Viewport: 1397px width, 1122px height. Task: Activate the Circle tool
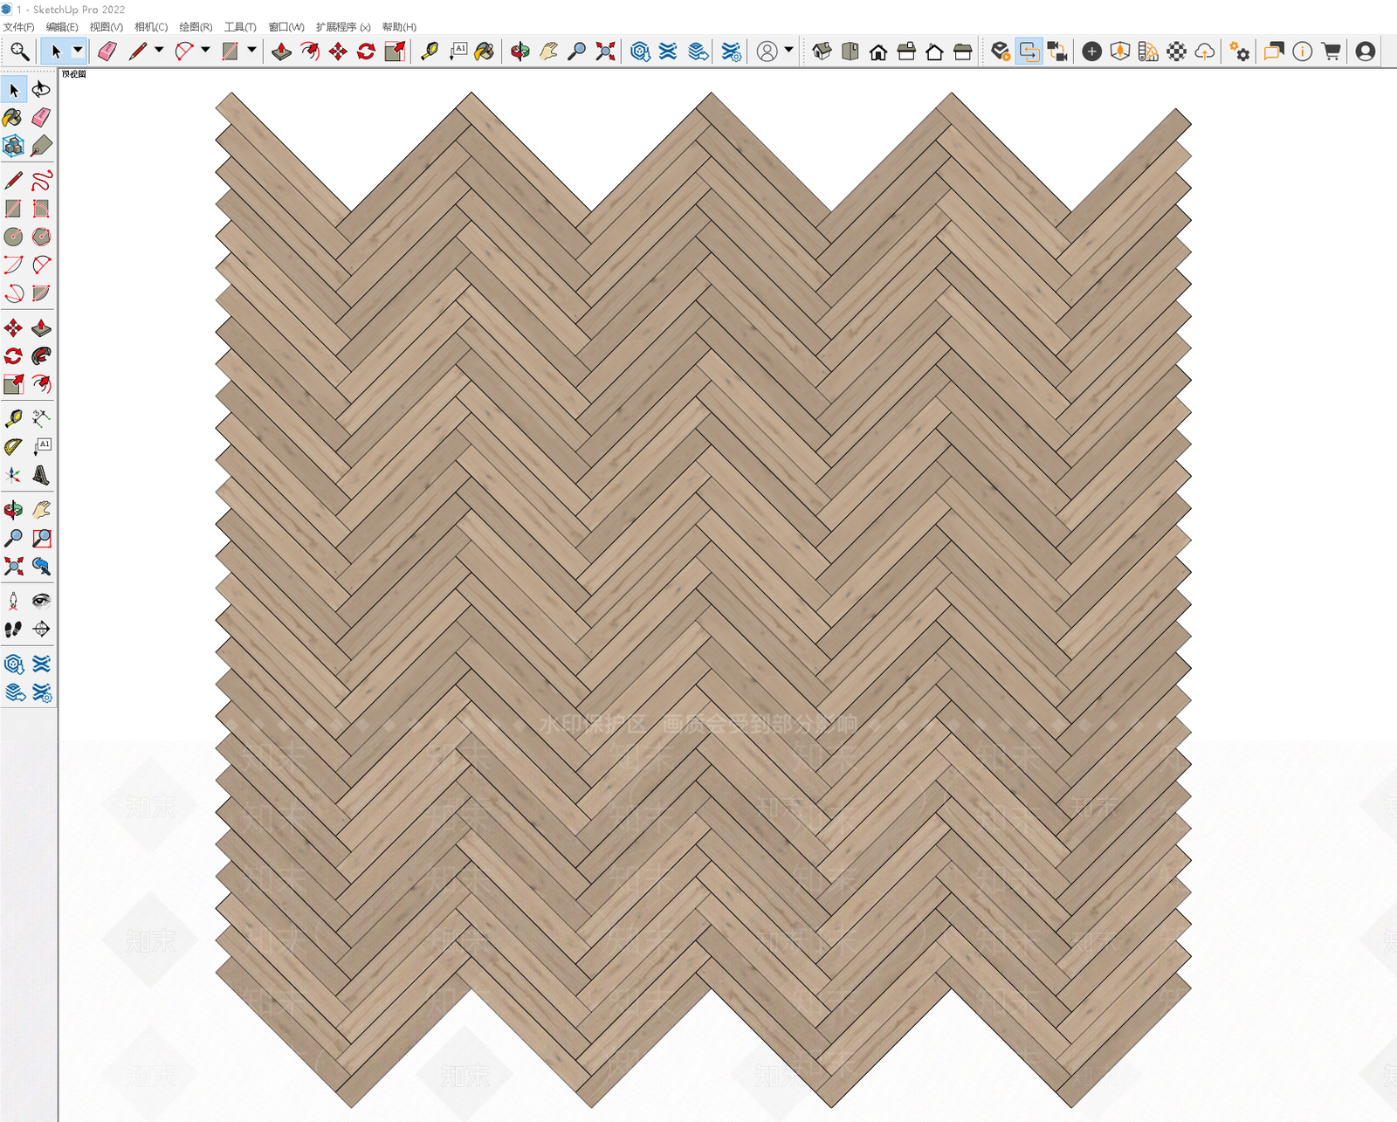tap(13, 237)
